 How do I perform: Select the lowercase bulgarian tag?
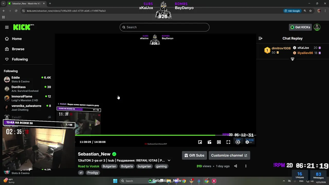pos(144,166)
